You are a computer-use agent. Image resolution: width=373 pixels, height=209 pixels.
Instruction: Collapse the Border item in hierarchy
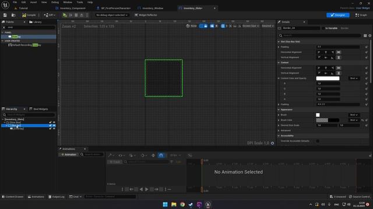[x=6, y=125]
